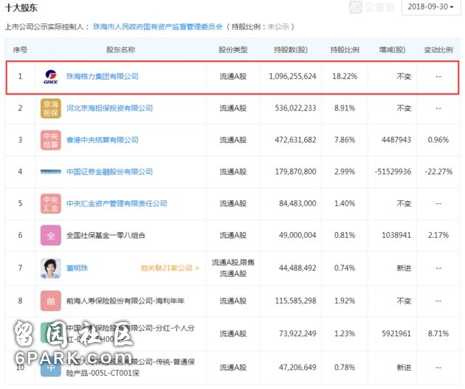Click the red 前 icon for 前海人寿
Image resolution: width=465 pixels, height=389 pixels.
(51, 301)
